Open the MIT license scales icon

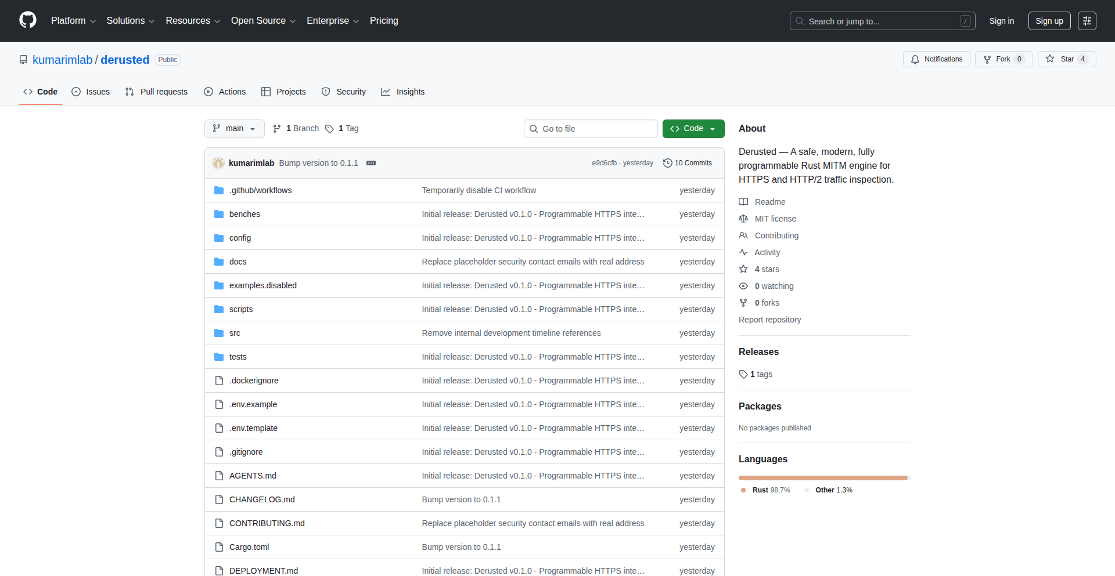743,219
